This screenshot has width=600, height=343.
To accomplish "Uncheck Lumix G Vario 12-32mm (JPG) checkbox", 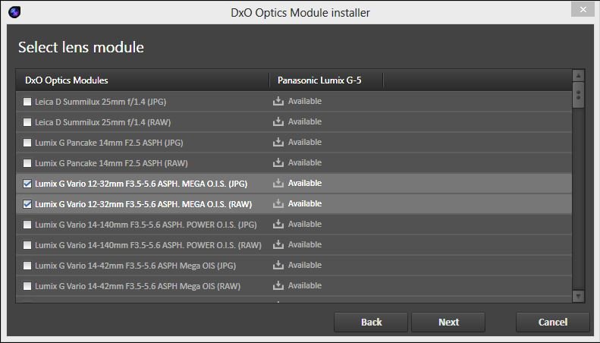I will click(28, 184).
